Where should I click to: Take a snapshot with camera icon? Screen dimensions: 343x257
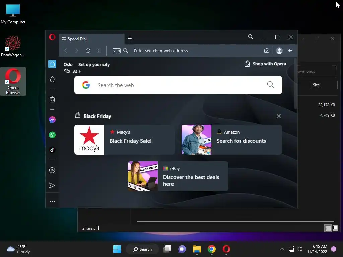click(266, 51)
